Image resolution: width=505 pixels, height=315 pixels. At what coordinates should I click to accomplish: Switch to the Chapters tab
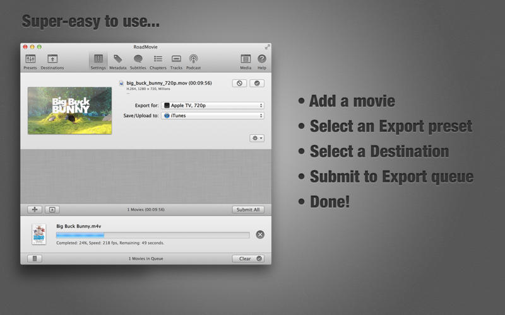coord(158,62)
